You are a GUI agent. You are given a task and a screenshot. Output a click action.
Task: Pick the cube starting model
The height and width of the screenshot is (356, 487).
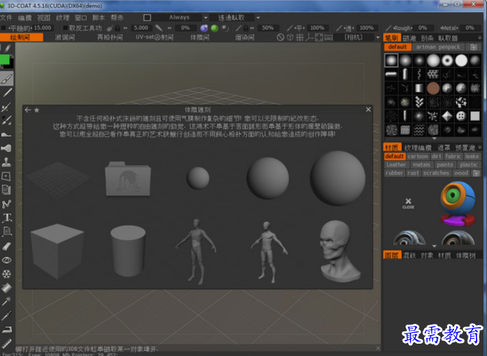click(x=57, y=251)
